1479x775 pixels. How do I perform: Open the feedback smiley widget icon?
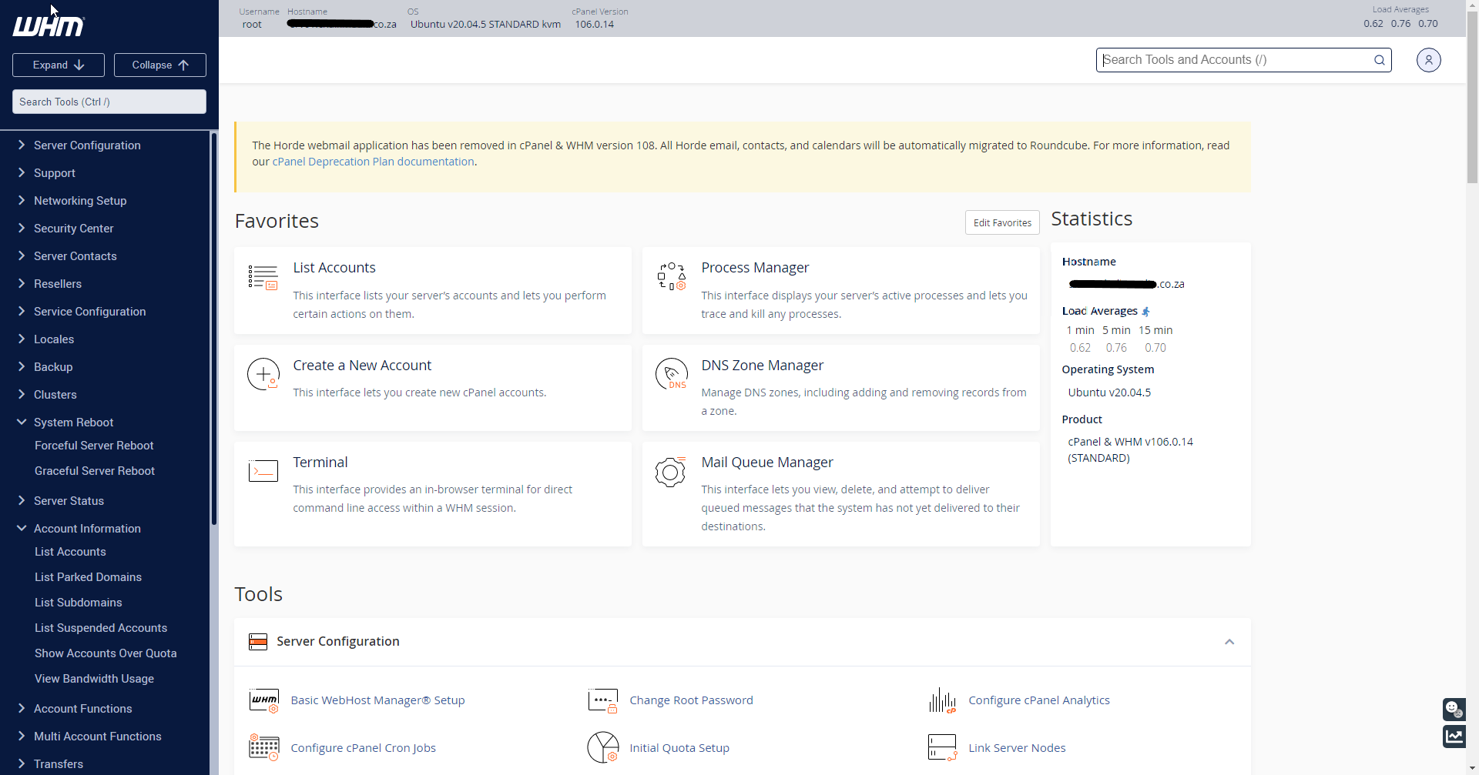(1454, 709)
